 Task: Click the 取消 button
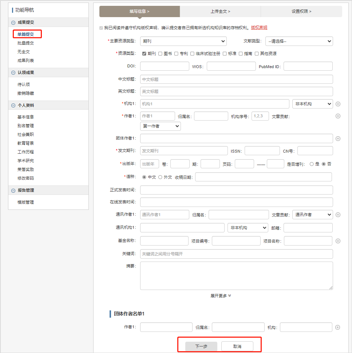pos(237,346)
